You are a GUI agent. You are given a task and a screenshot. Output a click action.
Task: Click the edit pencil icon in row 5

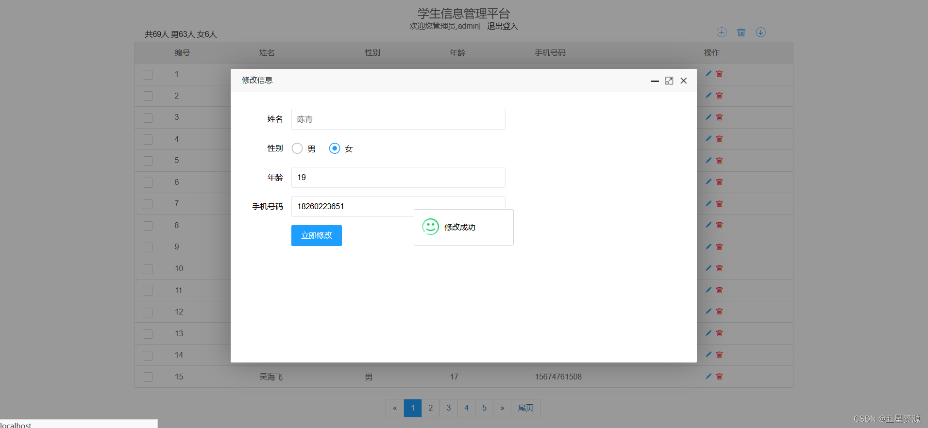[709, 160]
